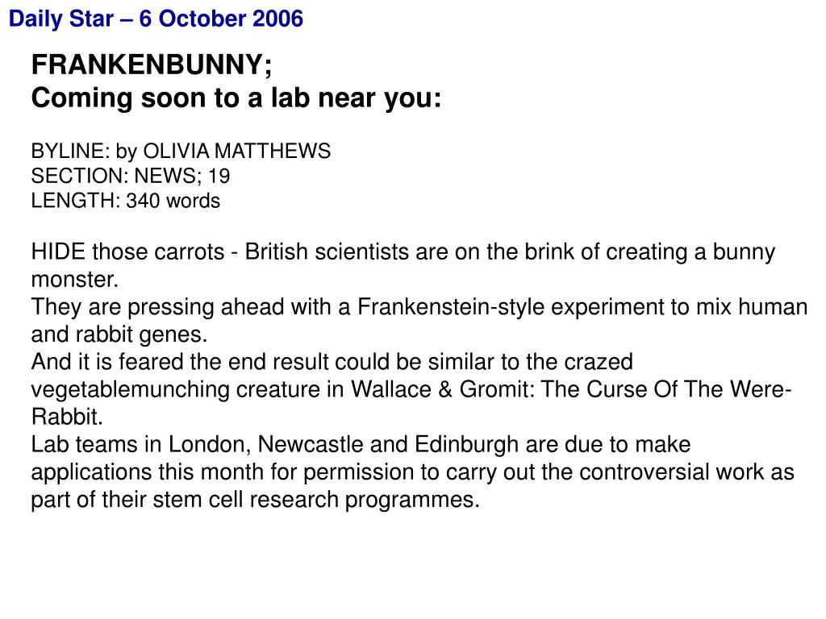Click the SECTION: NEWS; 19 line
The image size is (826, 619).
point(131,176)
